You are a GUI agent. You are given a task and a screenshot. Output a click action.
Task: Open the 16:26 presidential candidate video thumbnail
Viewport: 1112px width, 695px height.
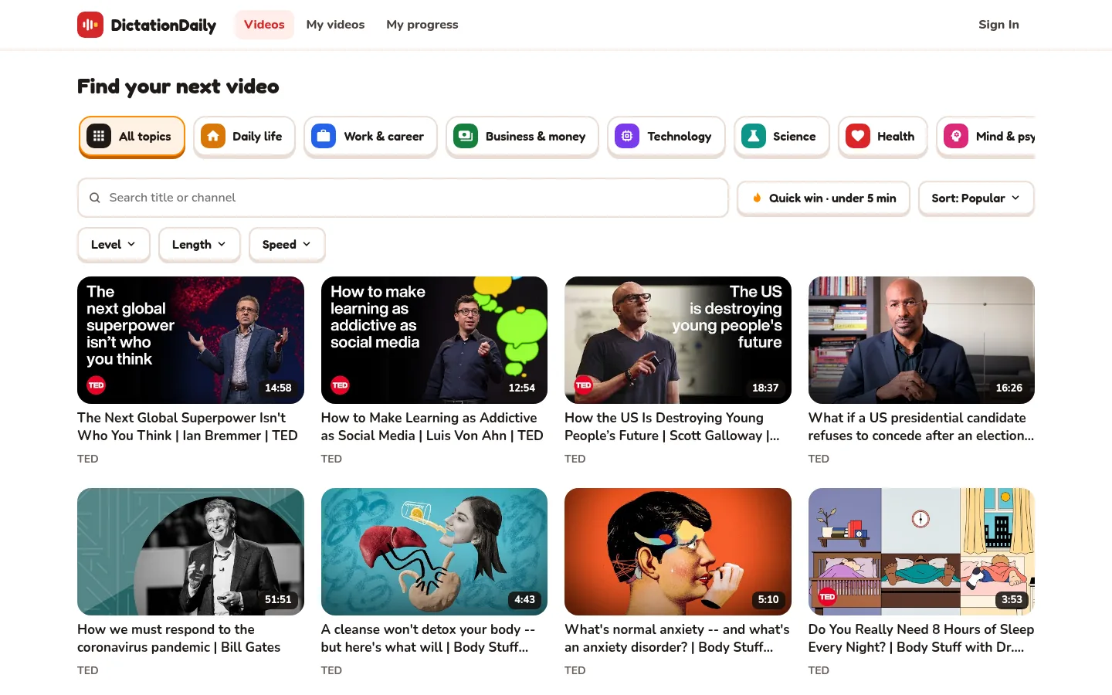tap(921, 340)
